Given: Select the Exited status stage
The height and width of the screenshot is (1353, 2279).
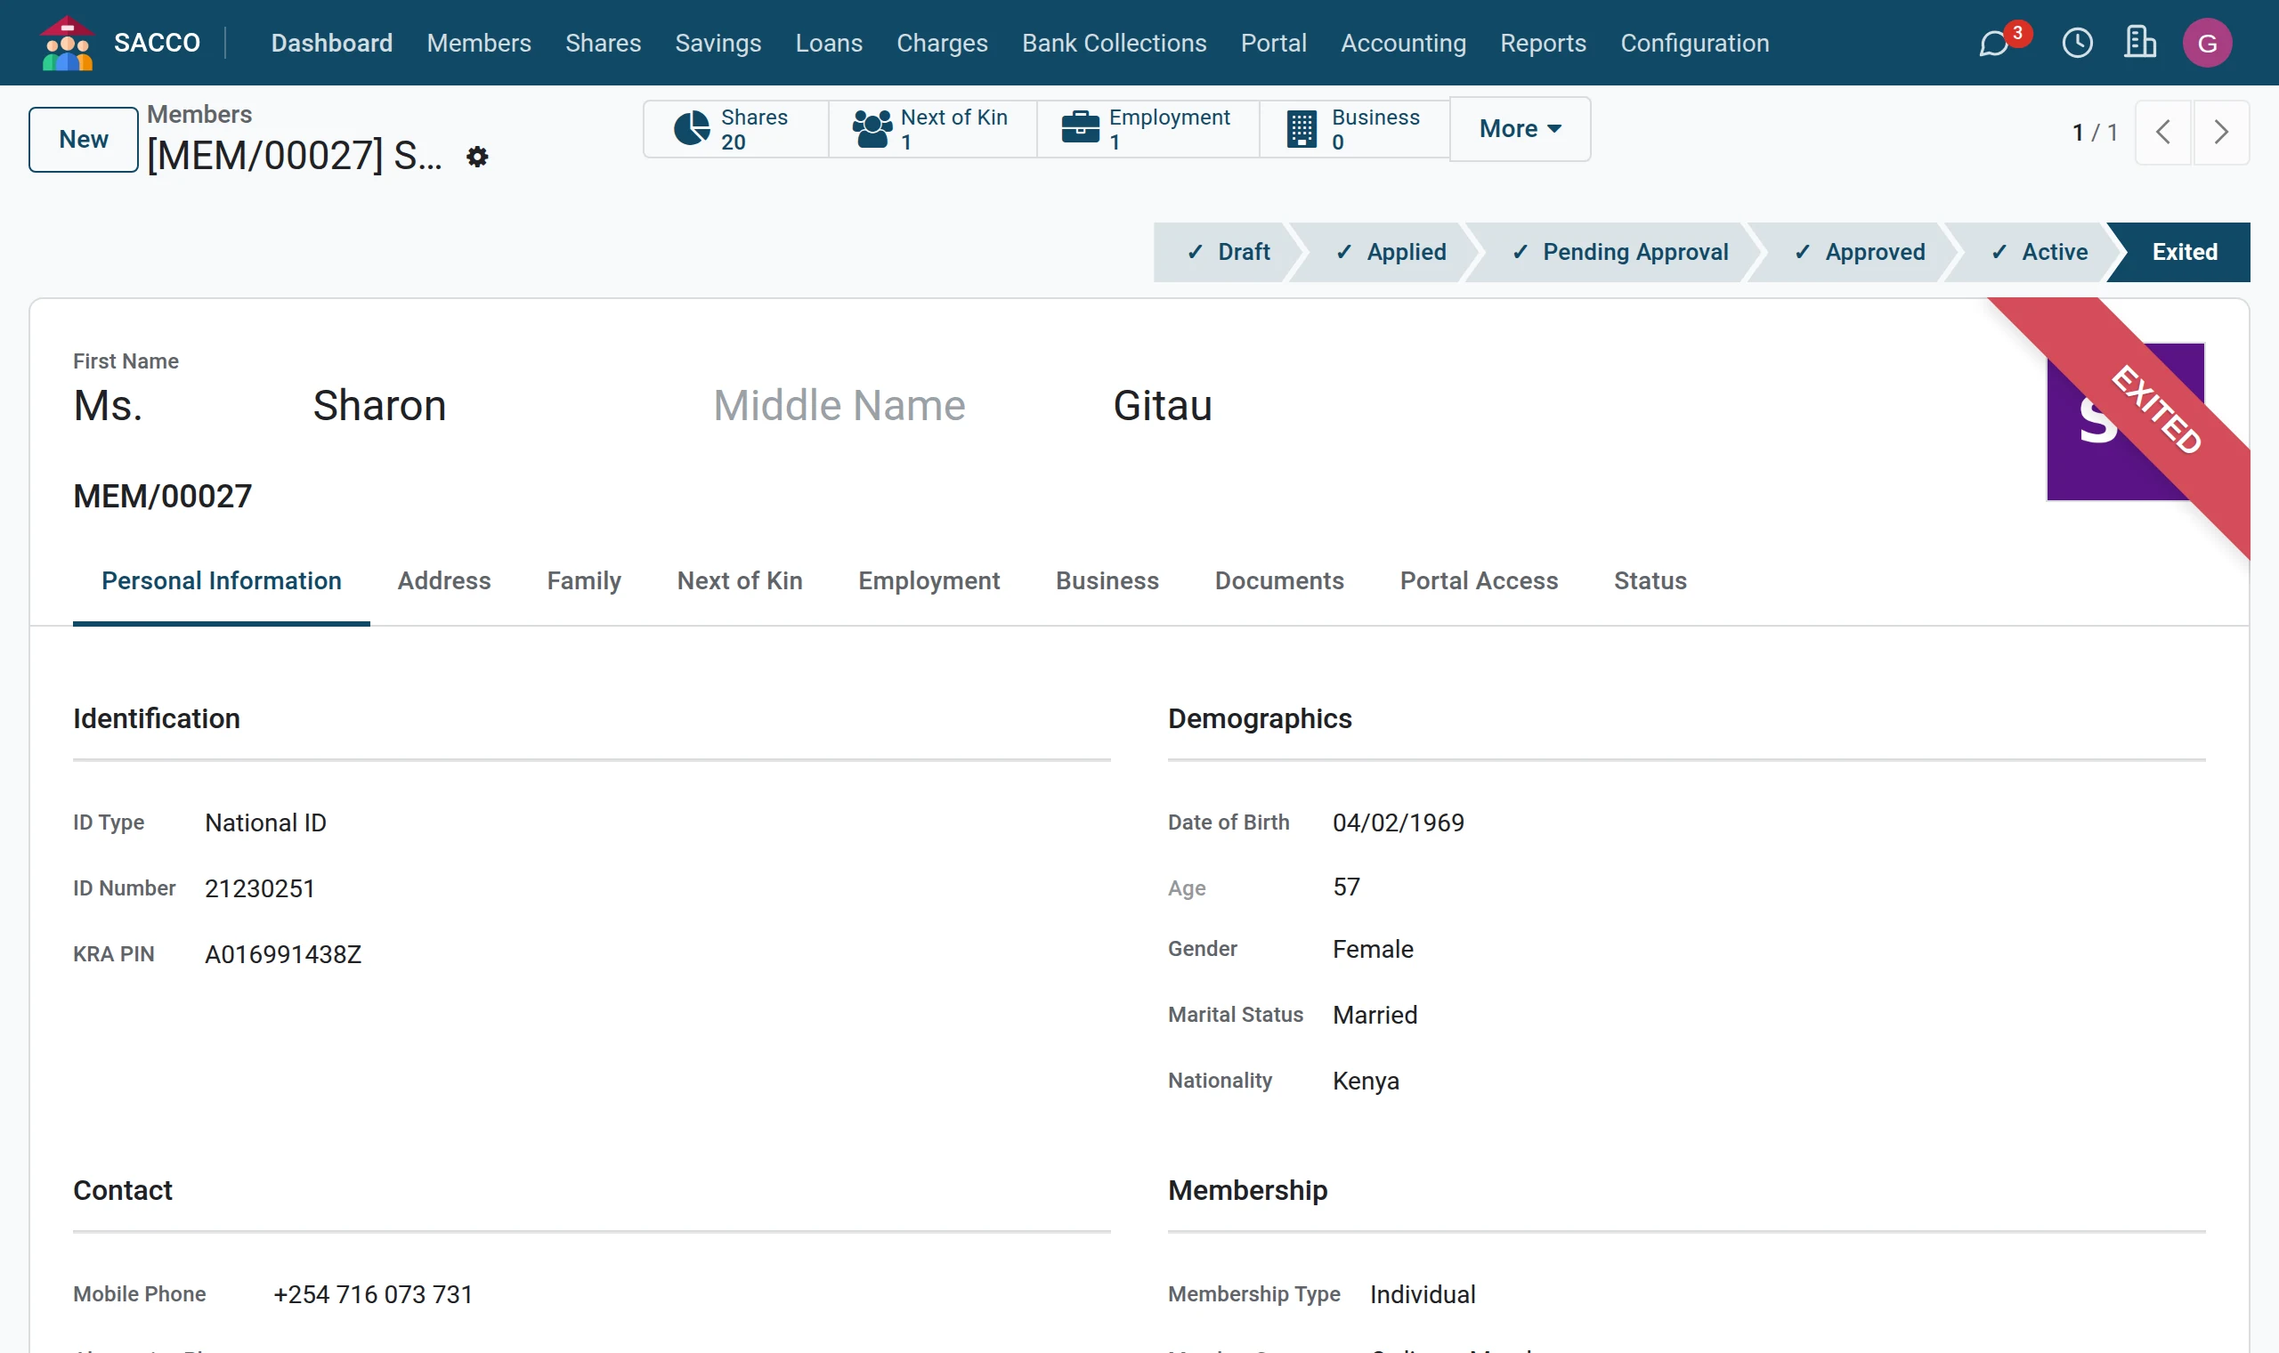Looking at the screenshot, I should click(2185, 252).
